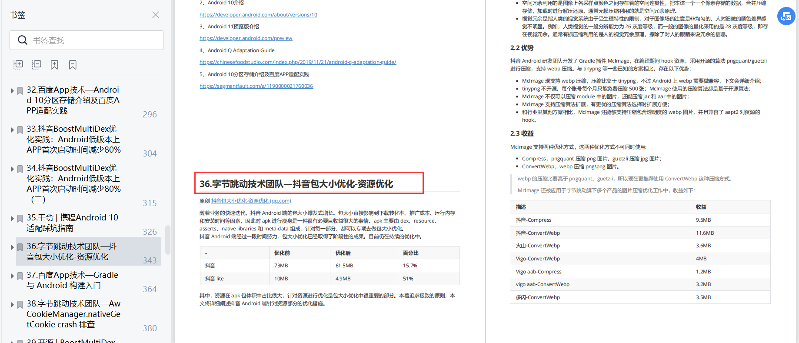This screenshot has height=343, width=799.
Task: Click section heading 2.3 收益
Action: 522,133
